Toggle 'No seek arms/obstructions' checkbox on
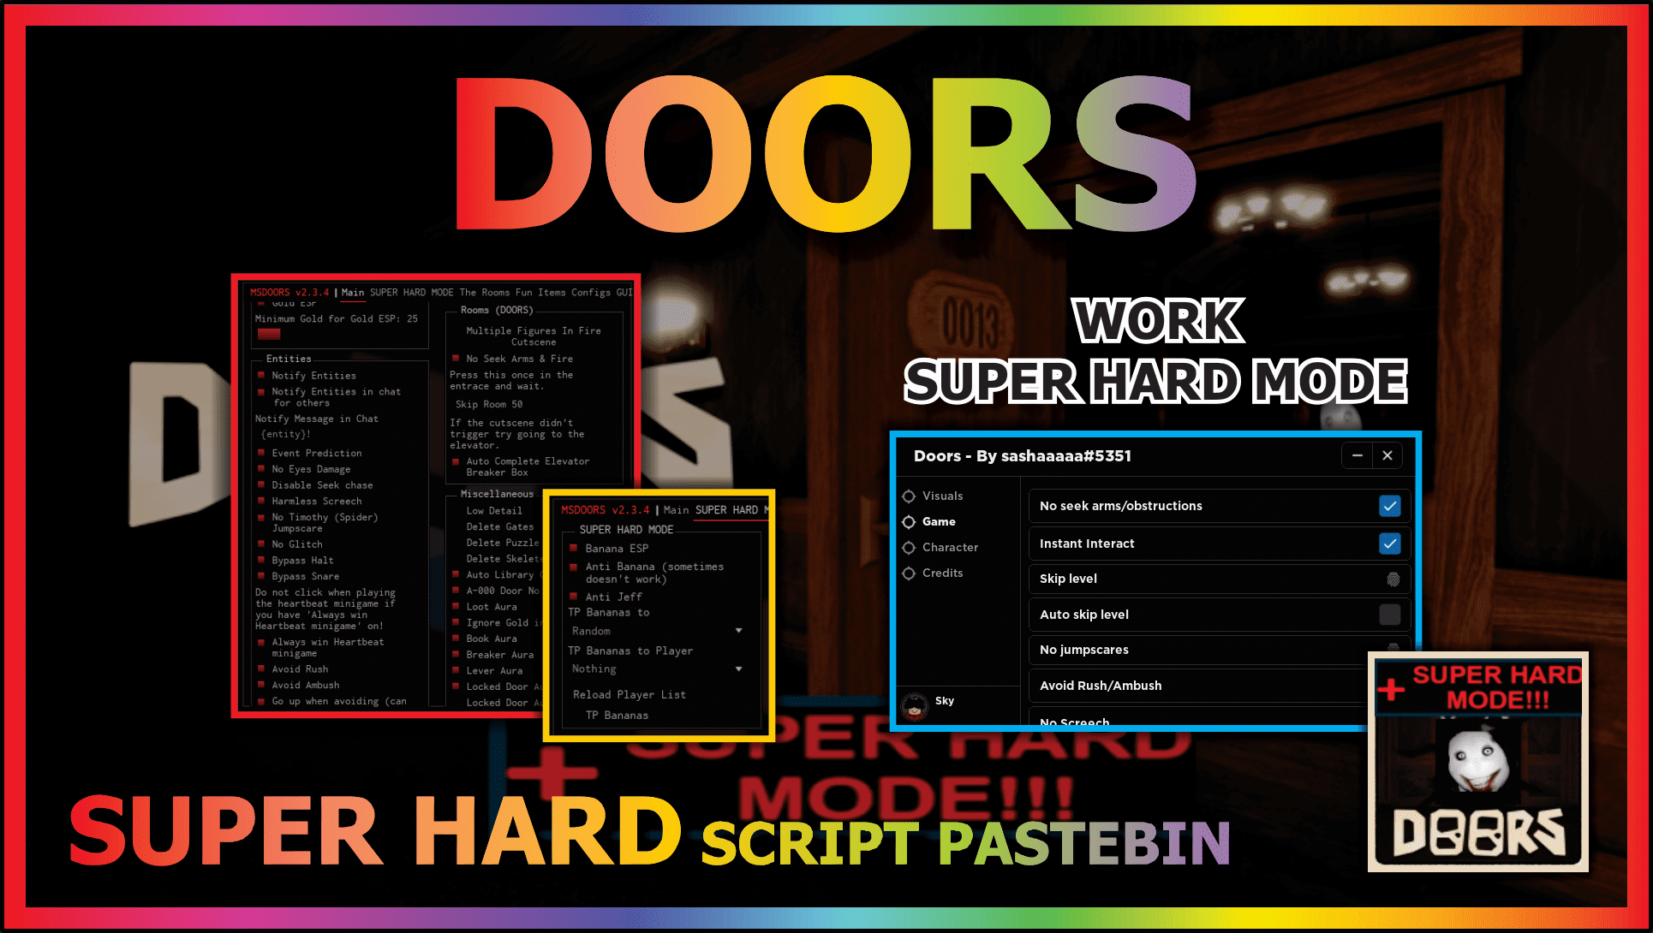The image size is (1653, 933). [1387, 504]
